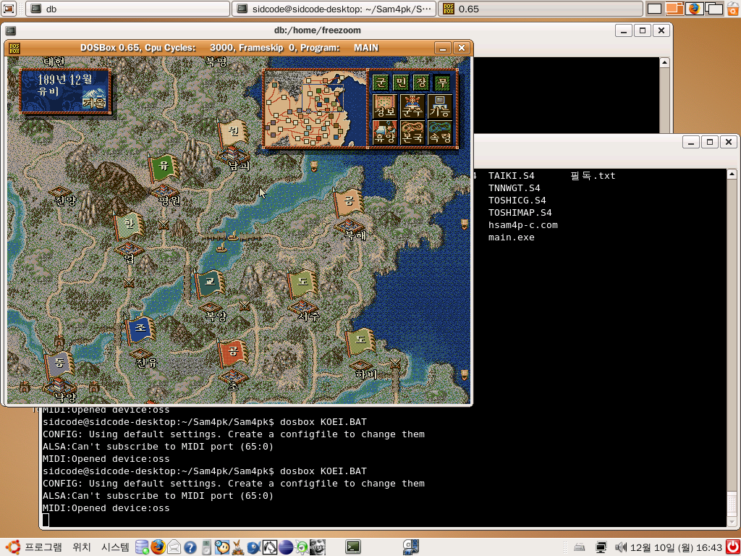This screenshot has width=741, height=556.
Task: Open the network monitor tray icon
Action: [601, 547]
